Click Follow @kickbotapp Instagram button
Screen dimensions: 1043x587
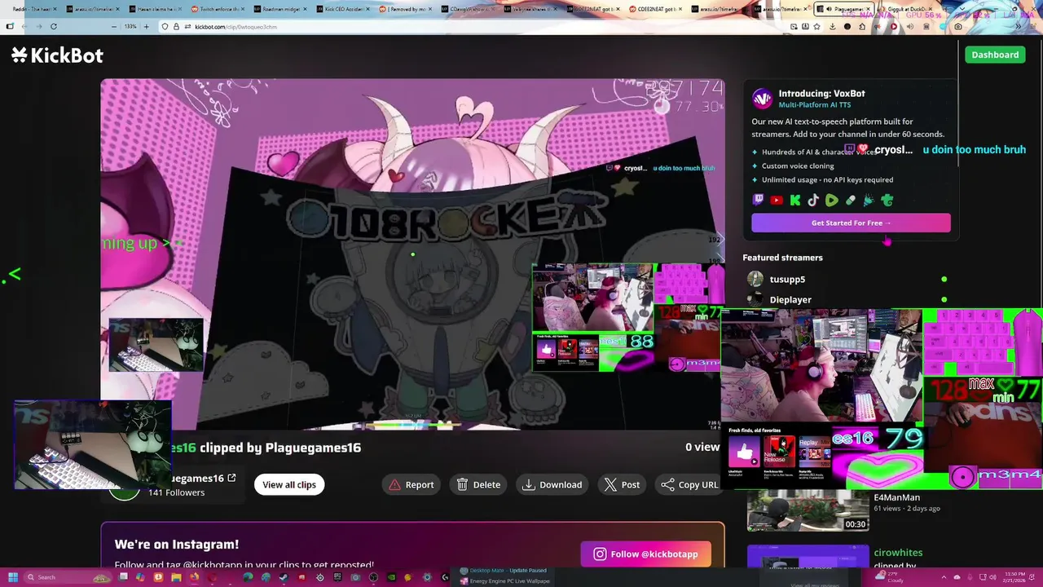point(646,554)
